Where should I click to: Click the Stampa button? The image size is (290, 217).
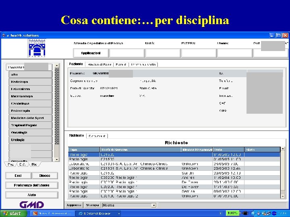coord(92,205)
